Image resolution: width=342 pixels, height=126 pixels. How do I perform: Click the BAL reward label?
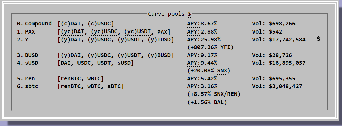click(219, 102)
